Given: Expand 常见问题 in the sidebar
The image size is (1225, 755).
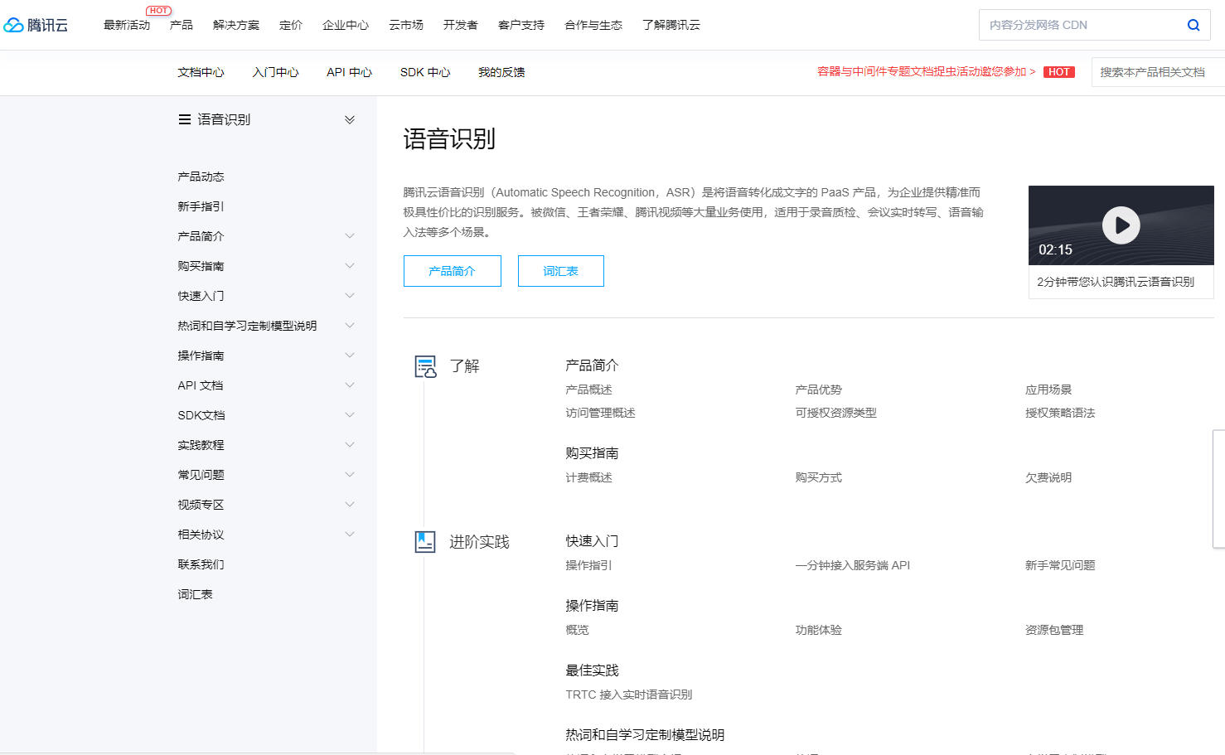Looking at the screenshot, I should (350, 475).
